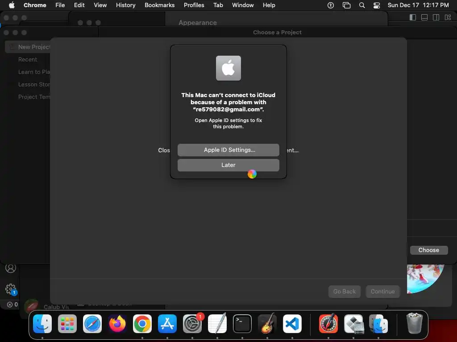Open TextEdit from the Dock
The image size is (457, 342).
point(217,324)
